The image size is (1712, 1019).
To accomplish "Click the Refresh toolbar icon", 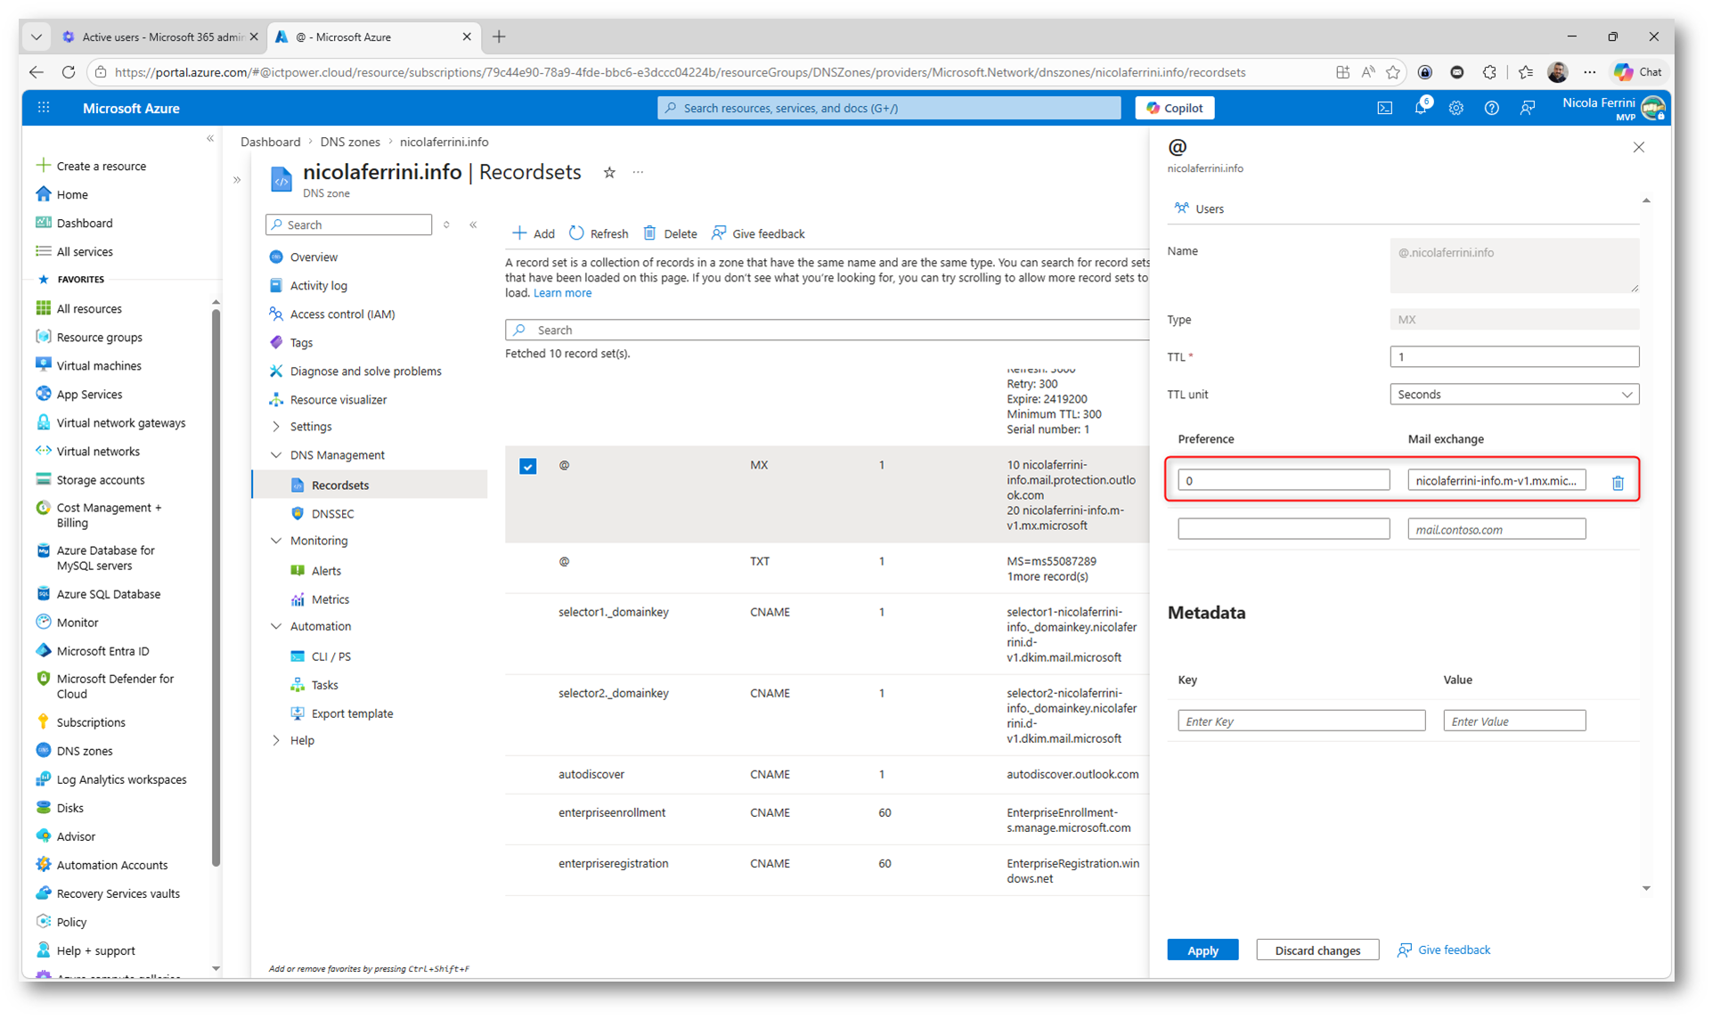I will click(x=577, y=233).
